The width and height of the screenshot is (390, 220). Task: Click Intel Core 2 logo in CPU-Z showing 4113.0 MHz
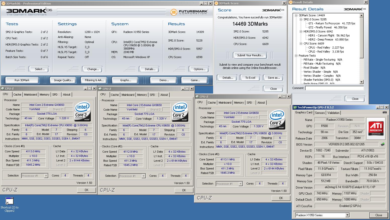coord(83,111)
